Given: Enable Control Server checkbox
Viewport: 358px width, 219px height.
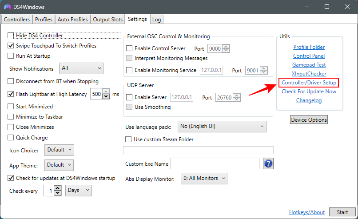Looking at the screenshot, I should click(129, 48).
